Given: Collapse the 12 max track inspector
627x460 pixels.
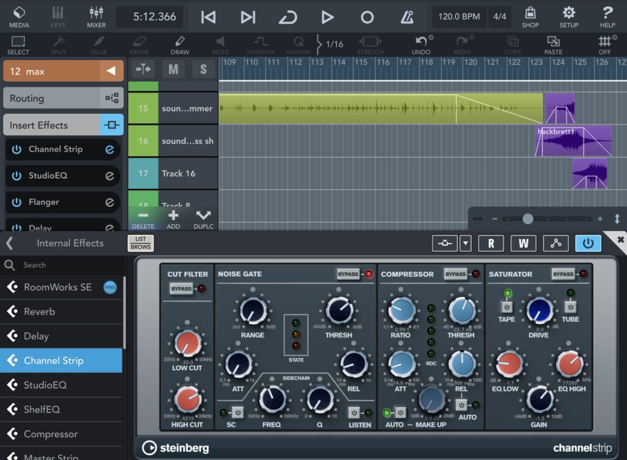Looking at the screenshot, I should (111, 72).
